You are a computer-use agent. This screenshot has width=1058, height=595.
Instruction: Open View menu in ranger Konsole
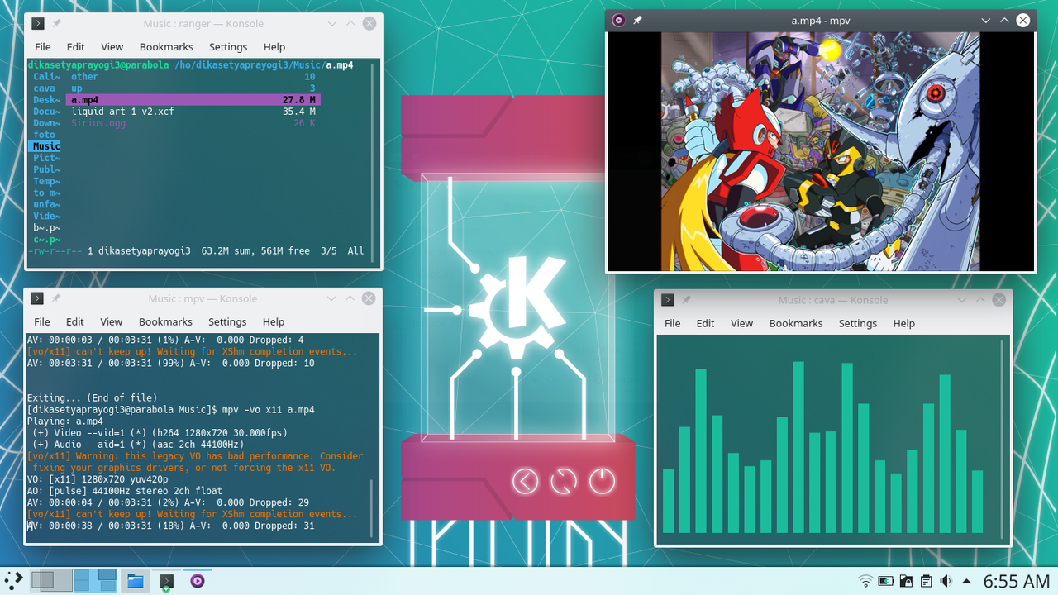click(x=112, y=47)
